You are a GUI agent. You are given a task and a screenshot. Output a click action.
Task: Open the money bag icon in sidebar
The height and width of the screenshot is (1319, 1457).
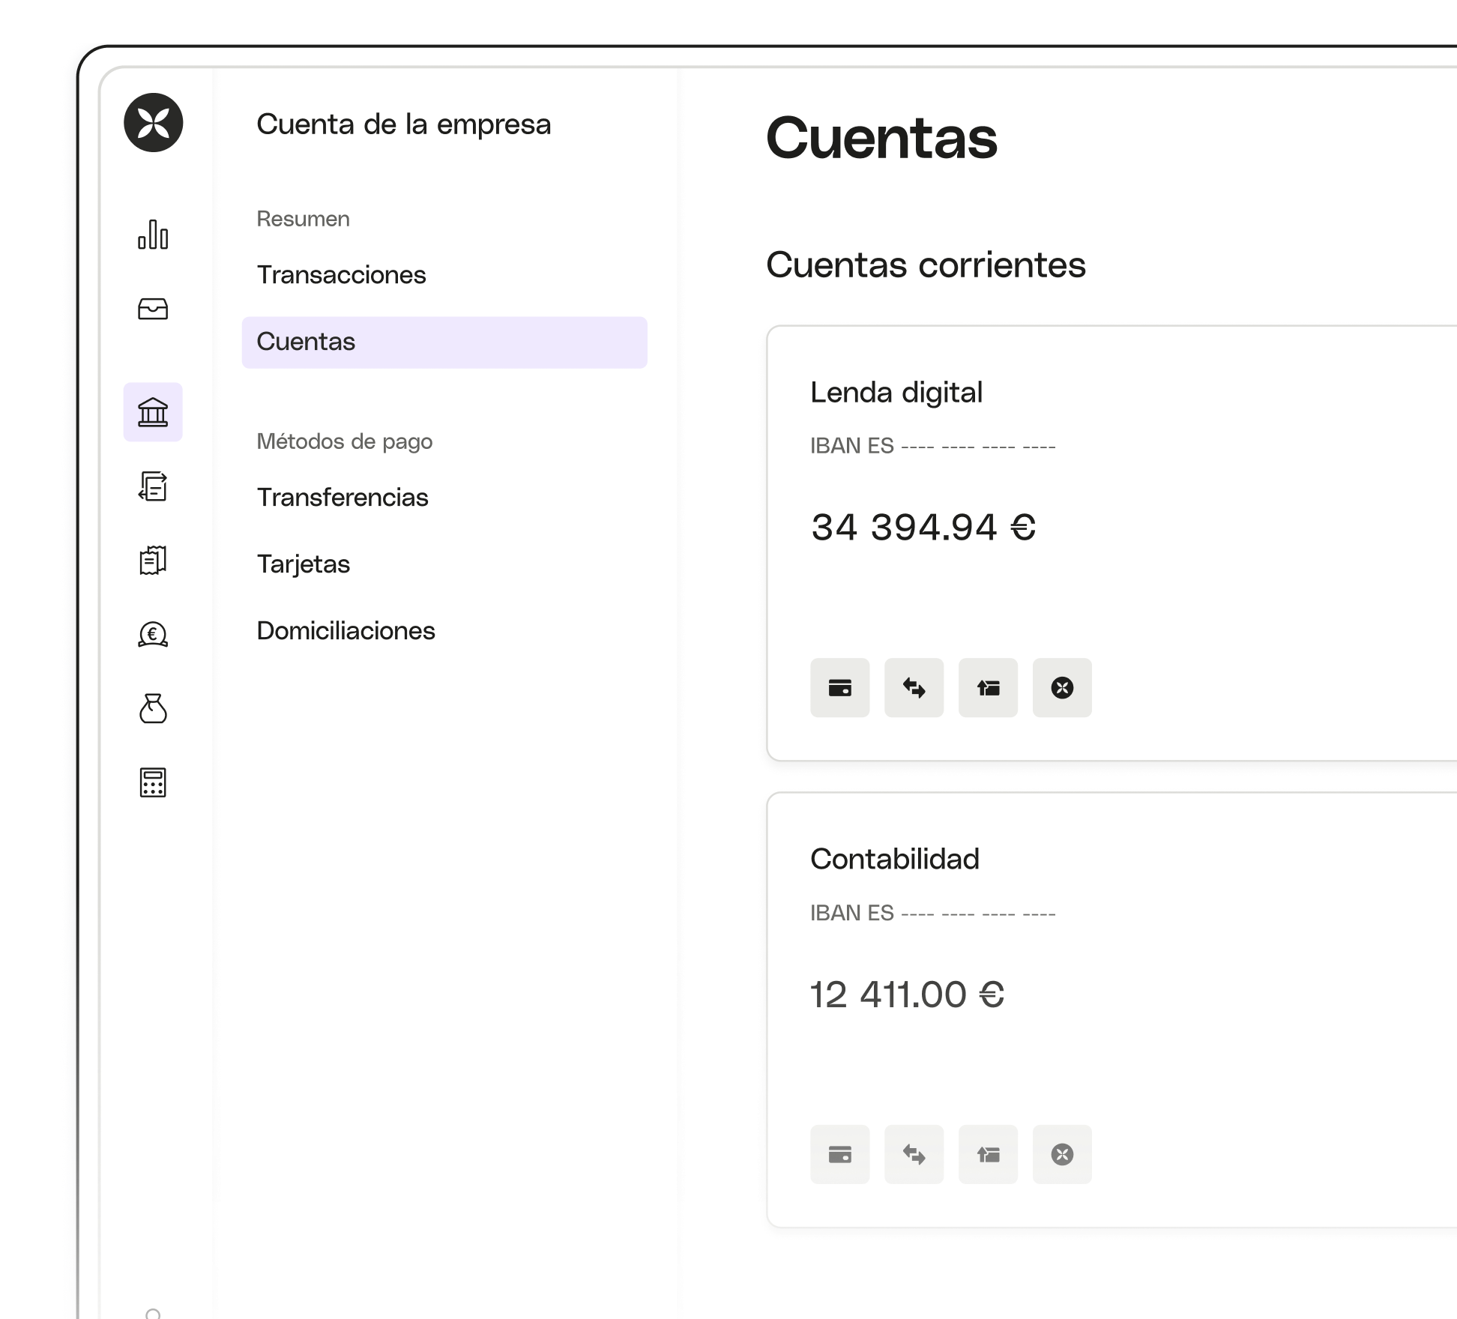(x=153, y=708)
